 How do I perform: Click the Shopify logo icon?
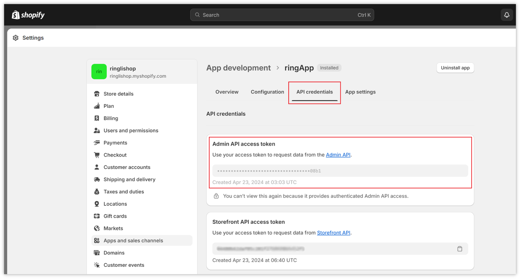[x=16, y=15]
